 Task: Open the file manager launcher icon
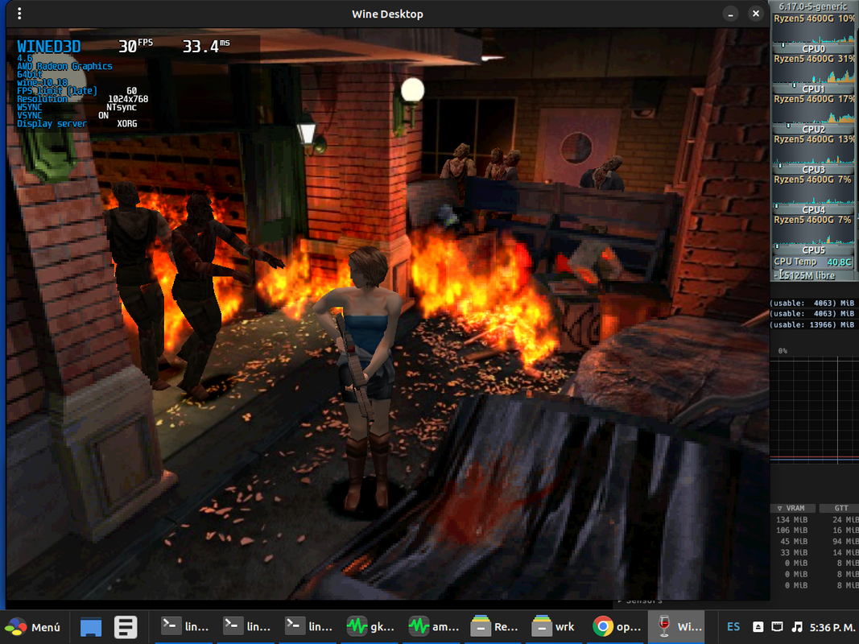tap(126, 627)
